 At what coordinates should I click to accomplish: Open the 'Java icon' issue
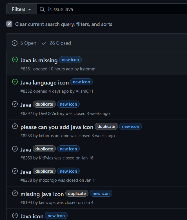point(32,216)
